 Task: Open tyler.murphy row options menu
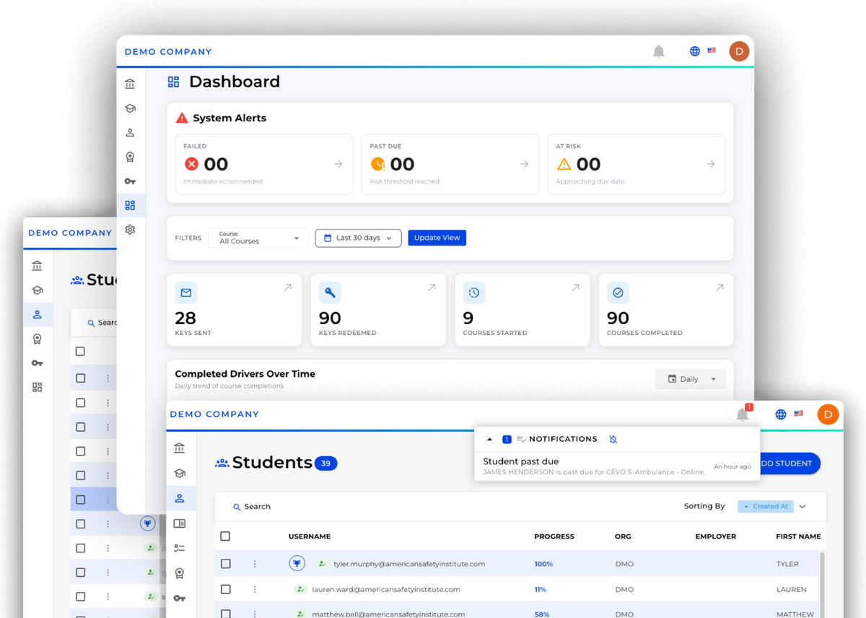pos(255,564)
